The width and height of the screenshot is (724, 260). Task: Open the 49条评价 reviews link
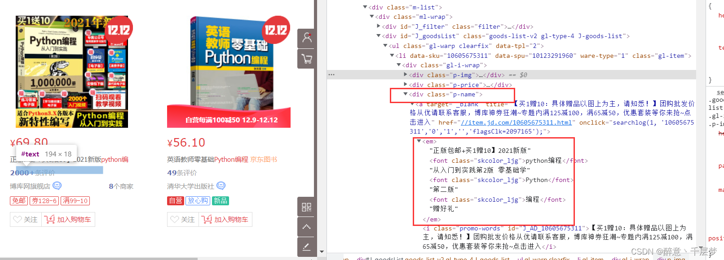(182, 173)
